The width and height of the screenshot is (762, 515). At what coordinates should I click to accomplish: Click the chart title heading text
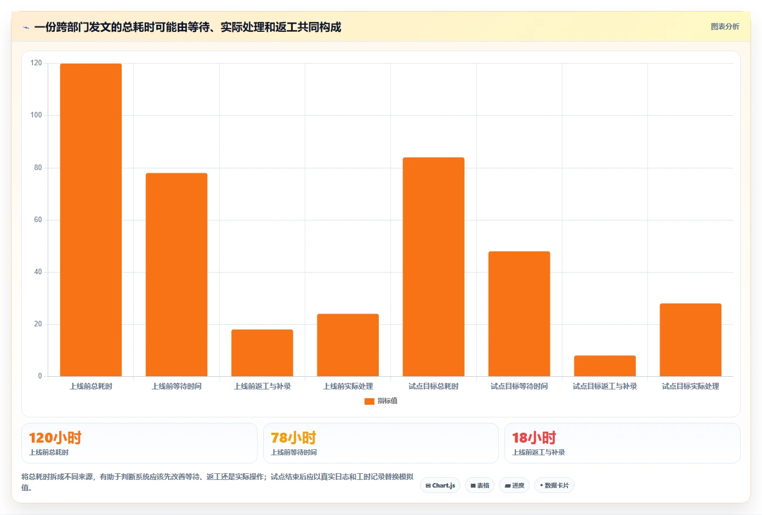pos(187,27)
